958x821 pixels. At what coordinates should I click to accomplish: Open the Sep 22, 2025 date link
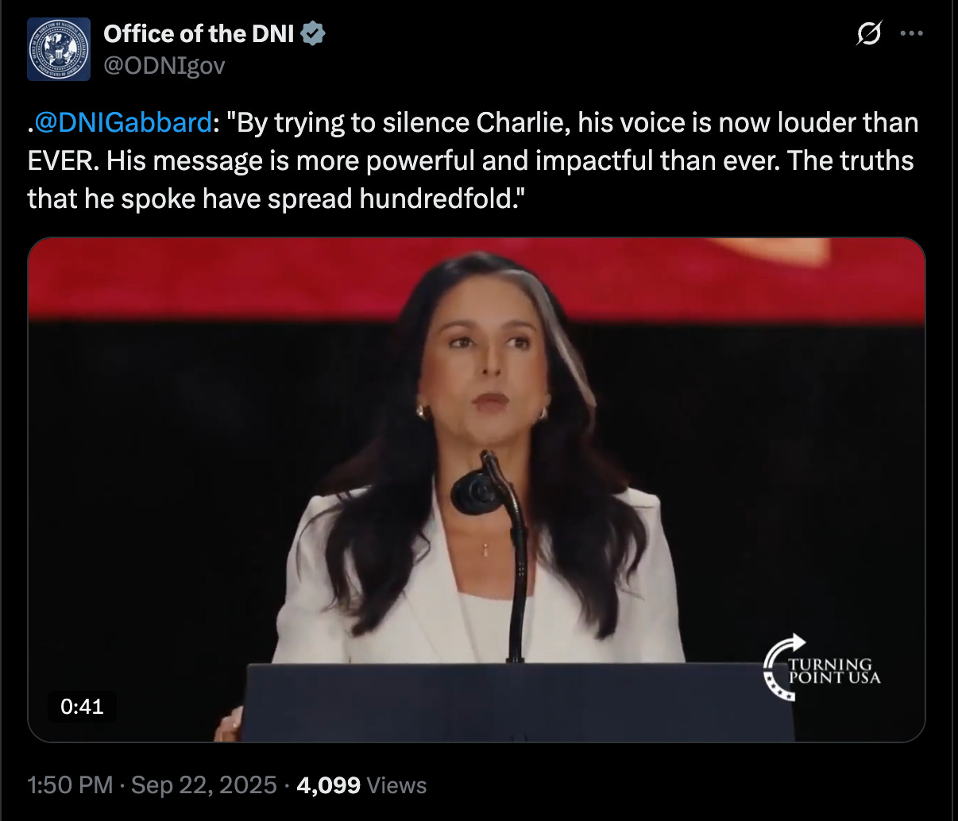click(204, 785)
